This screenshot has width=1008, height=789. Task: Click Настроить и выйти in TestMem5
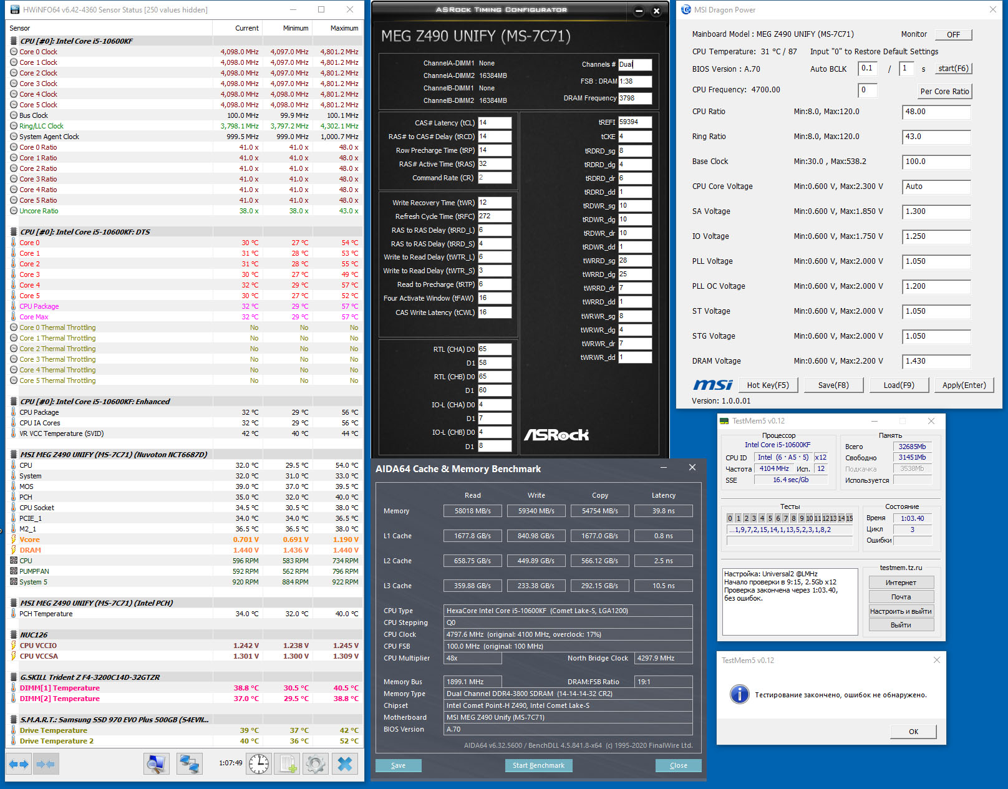pyautogui.click(x=901, y=611)
